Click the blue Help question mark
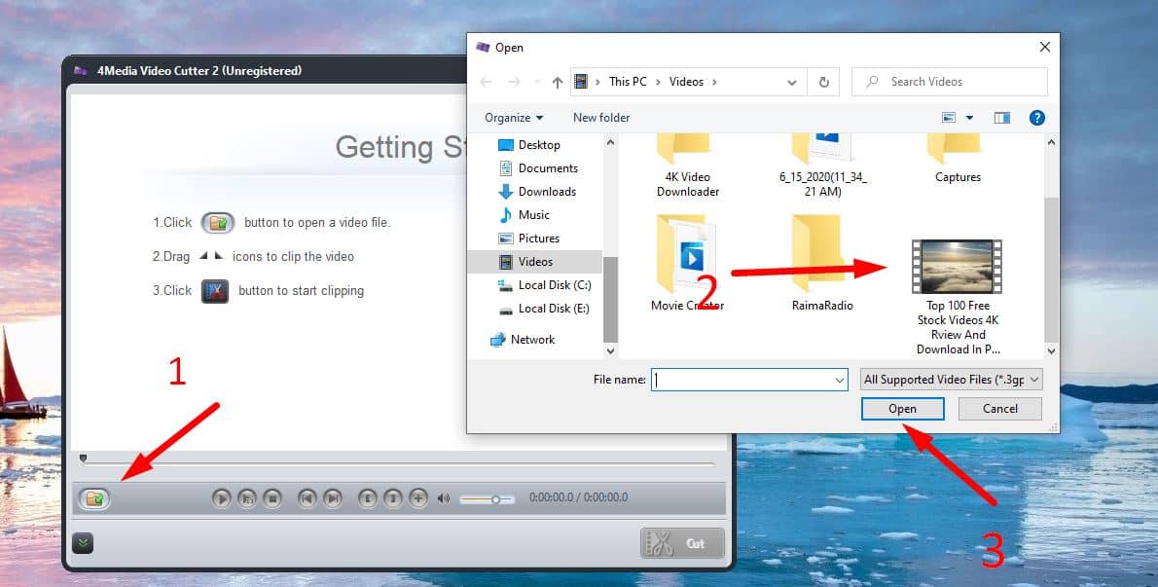 [1037, 118]
